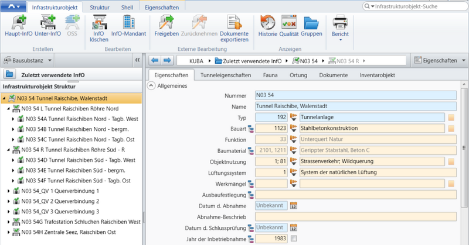Create a new Haupt-InfO
Image resolution: width=469 pixels, height=245 pixels.
tap(19, 26)
